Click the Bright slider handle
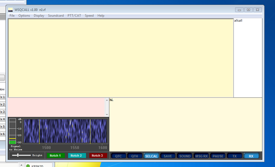Screen dimensions: 275x167 [18, 155]
